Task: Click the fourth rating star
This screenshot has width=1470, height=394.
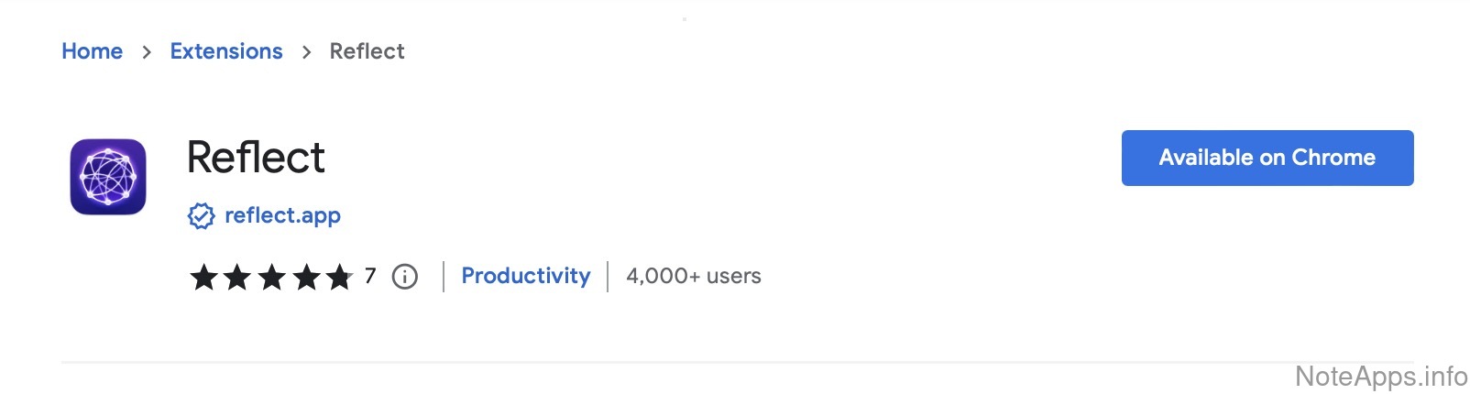Action: 305,277
